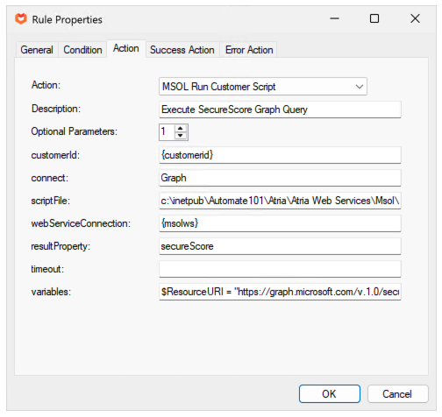Confirm with the OK button
This screenshot has height=417, width=442.
click(330, 393)
